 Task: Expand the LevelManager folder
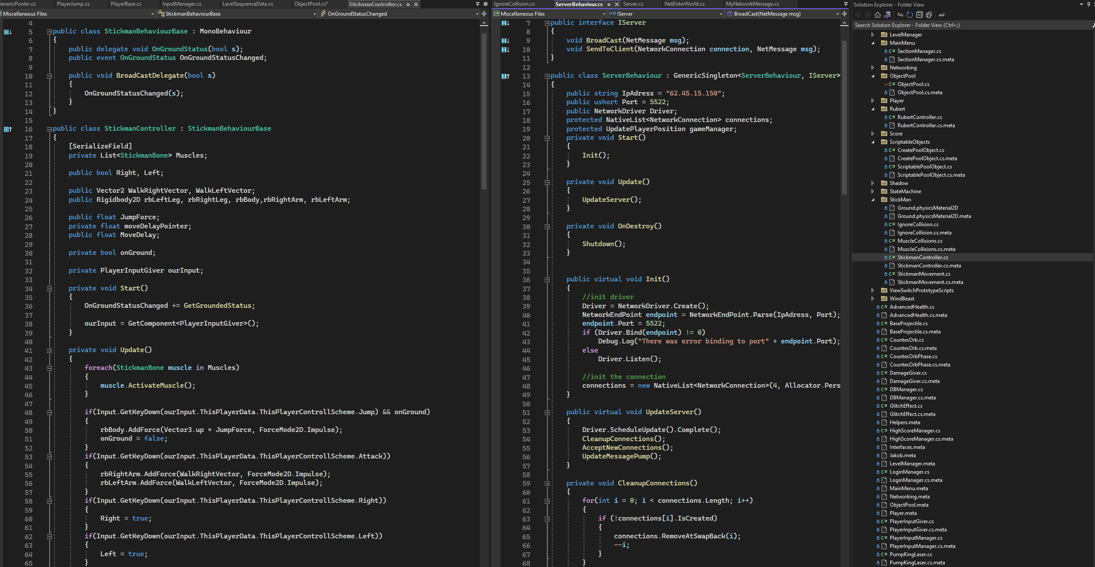point(872,35)
